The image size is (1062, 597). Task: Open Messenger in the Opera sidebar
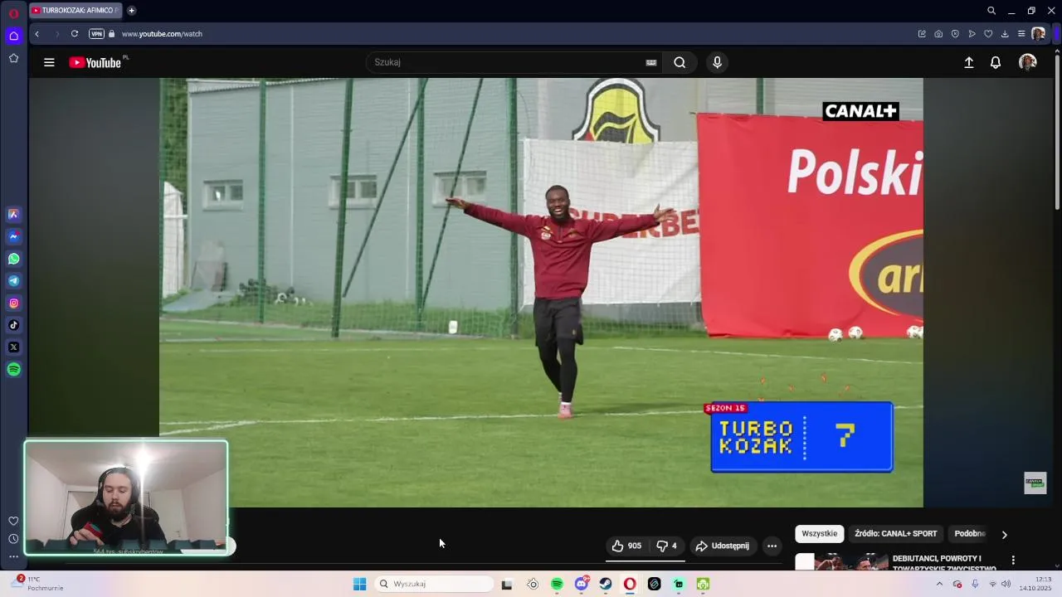13,236
